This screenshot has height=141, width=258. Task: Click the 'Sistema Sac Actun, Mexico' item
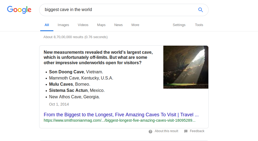(77, 91)
